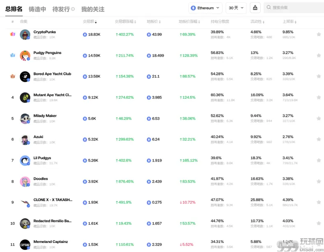Viewport: 324px width, 252px height.
Task: Toggle the Doodles row star
Action: [x=319, y=181]
